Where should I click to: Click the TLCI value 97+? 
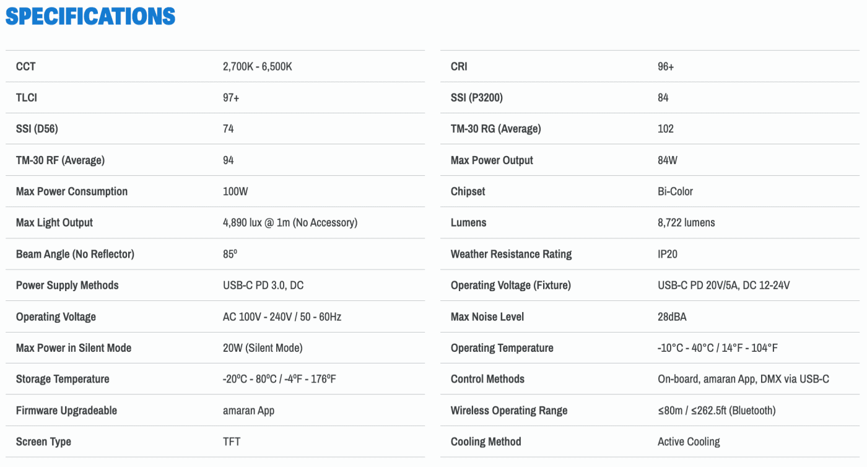[x=231, y=98]
